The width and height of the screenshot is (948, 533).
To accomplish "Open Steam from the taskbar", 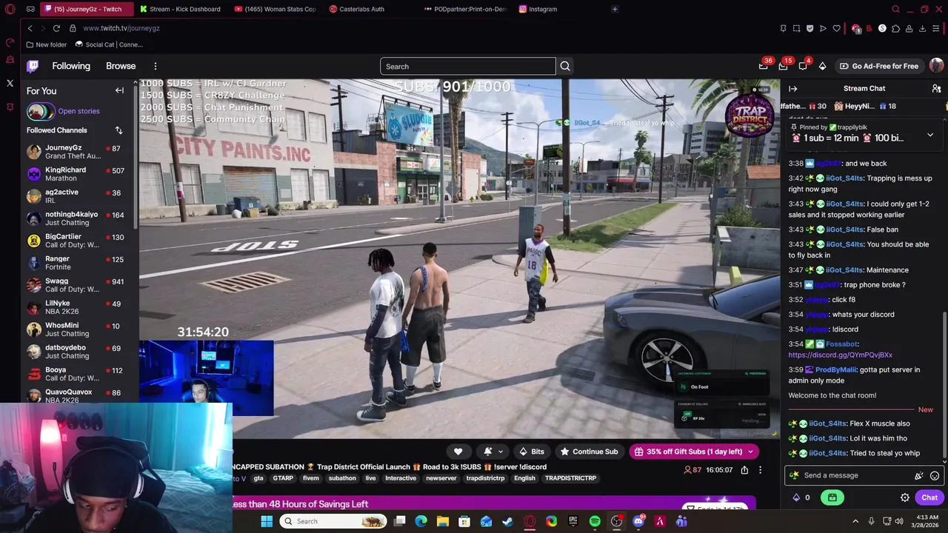I will (507, 521).
